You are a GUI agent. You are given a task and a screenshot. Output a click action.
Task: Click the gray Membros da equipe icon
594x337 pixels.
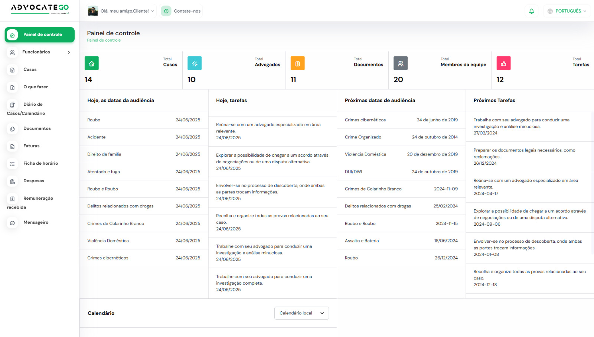[x=401, y=63]
